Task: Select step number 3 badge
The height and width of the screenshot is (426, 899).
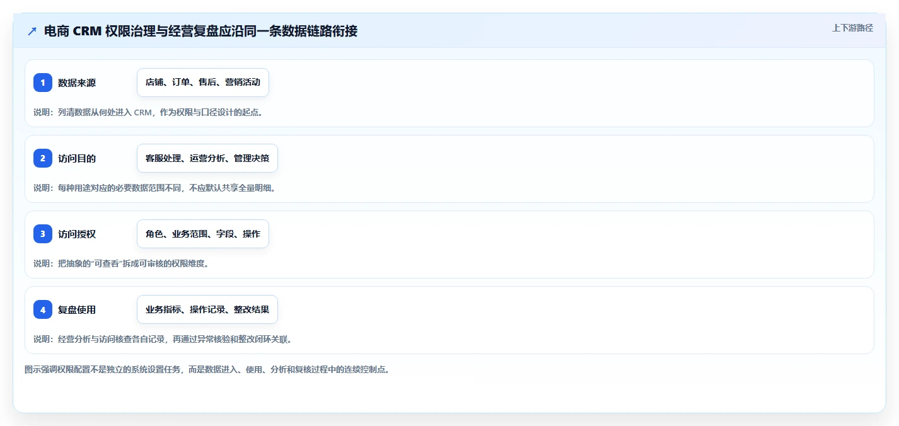Action: coord(43,234)
